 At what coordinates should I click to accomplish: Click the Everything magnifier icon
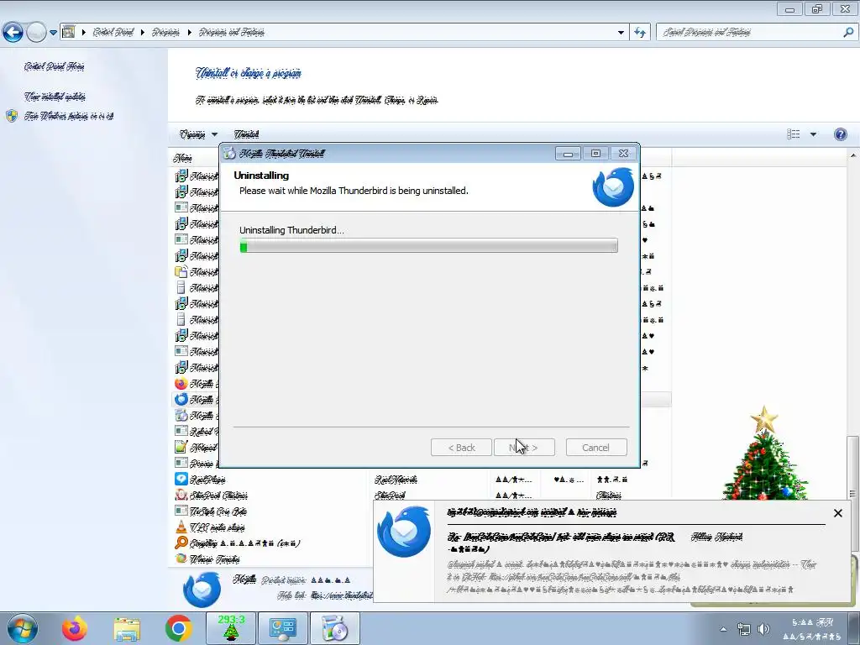[x=181, y=543]
